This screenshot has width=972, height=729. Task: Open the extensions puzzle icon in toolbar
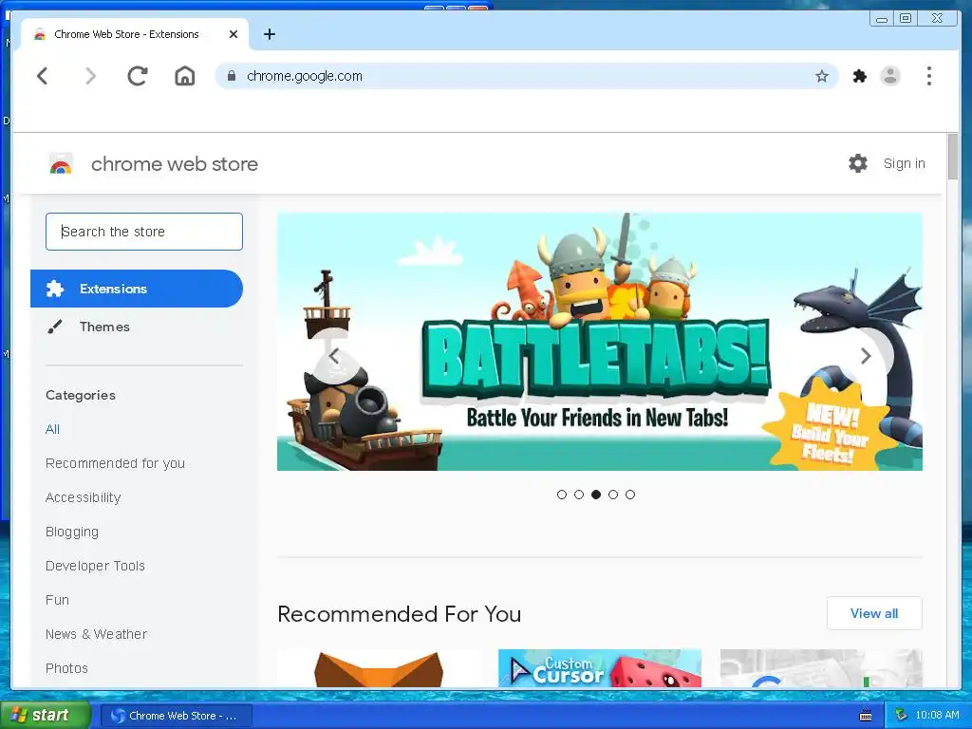[859, 76]
